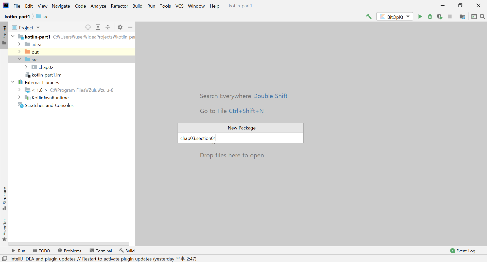Expand the < 1.8 > JDK library
The image size is (487, 262).
19,90
